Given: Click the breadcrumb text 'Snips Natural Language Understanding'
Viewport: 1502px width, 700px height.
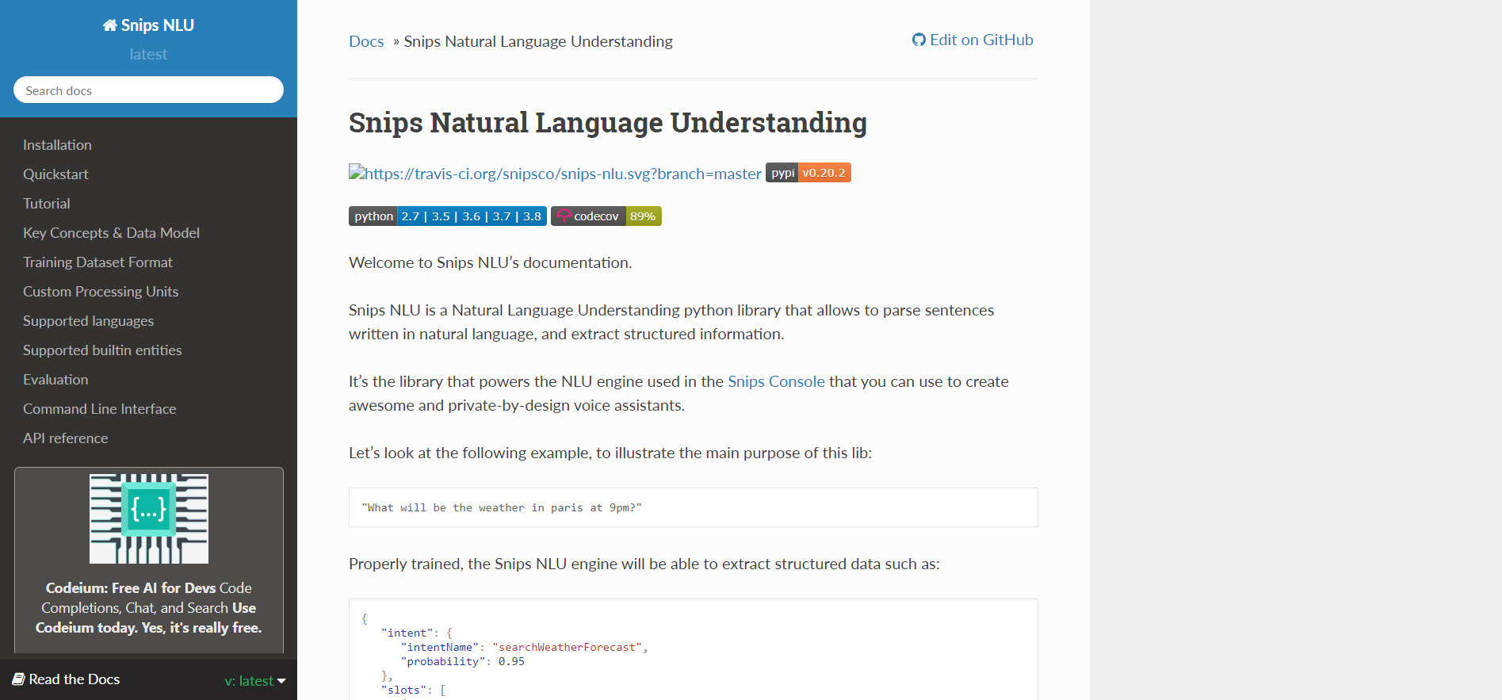Looking at the screenshot, I should coord(538,41).
